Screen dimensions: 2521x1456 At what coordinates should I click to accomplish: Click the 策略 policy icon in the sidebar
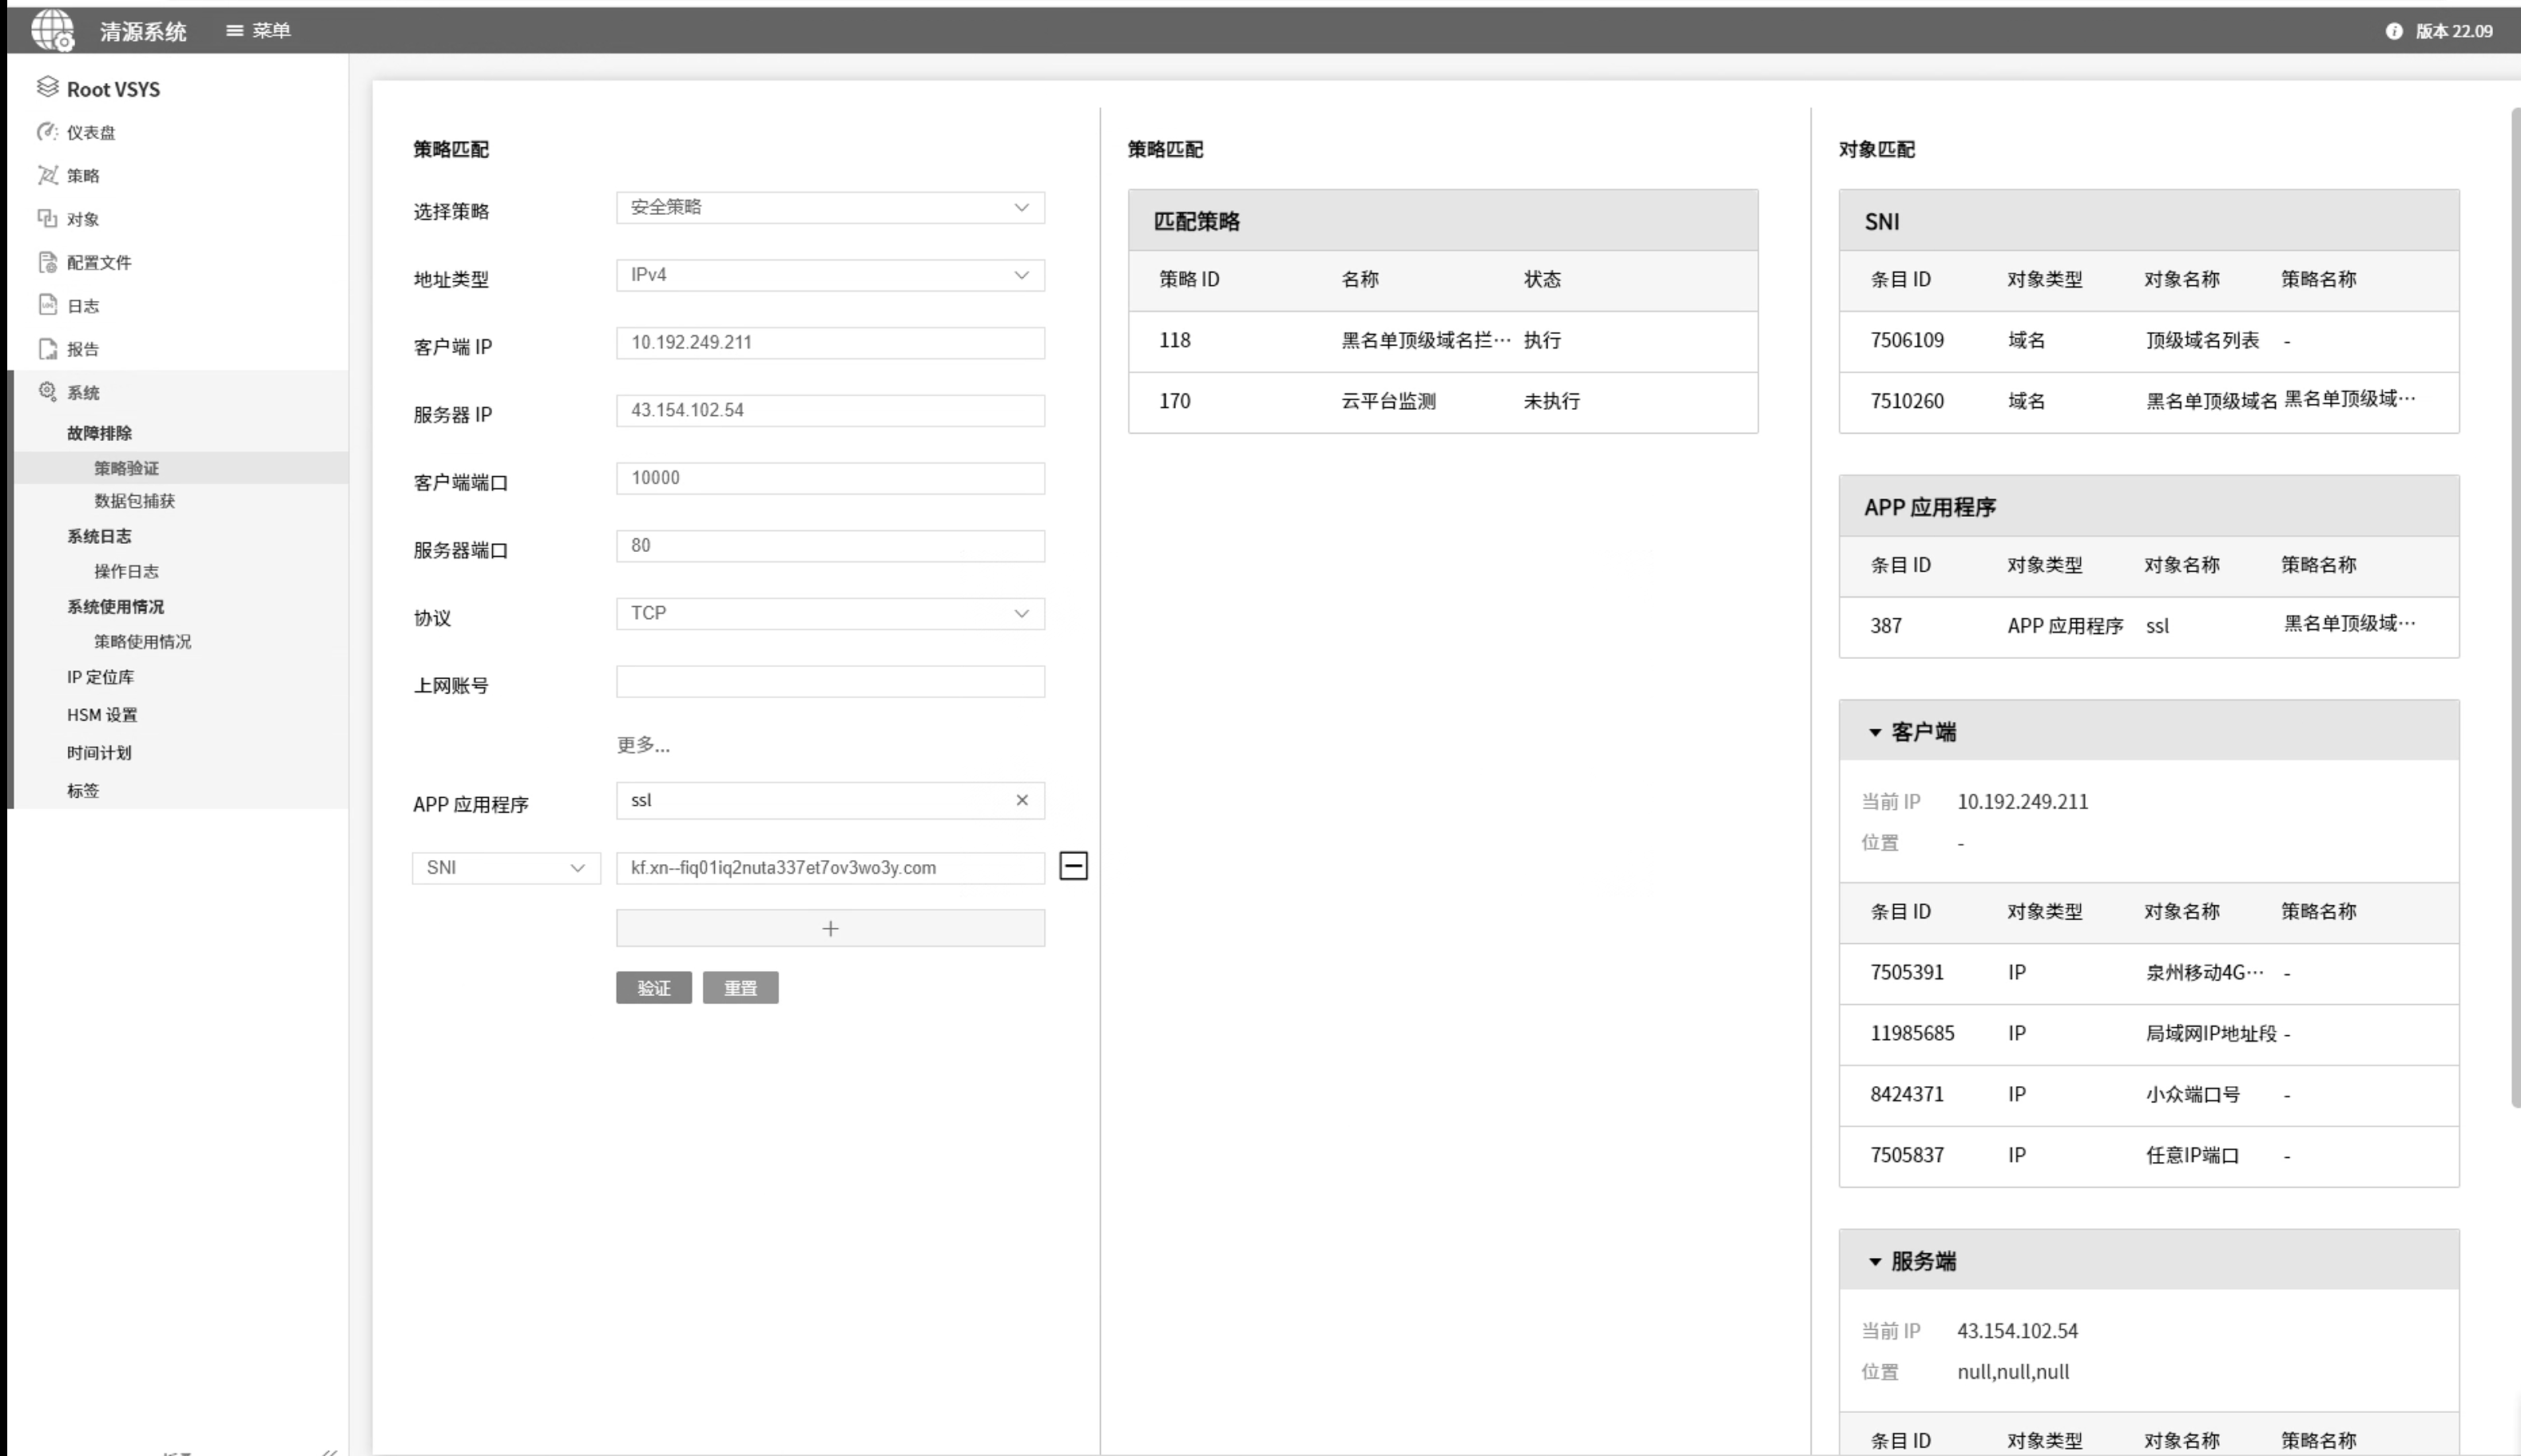47,175
